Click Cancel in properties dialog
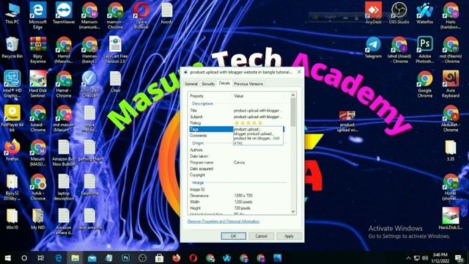 point(261,236)
